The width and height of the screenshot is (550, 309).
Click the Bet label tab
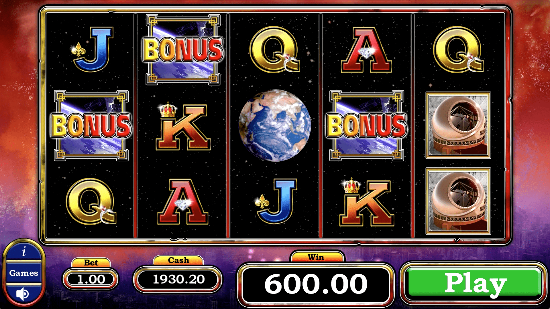pyautogui.click(x=91, y=263)
